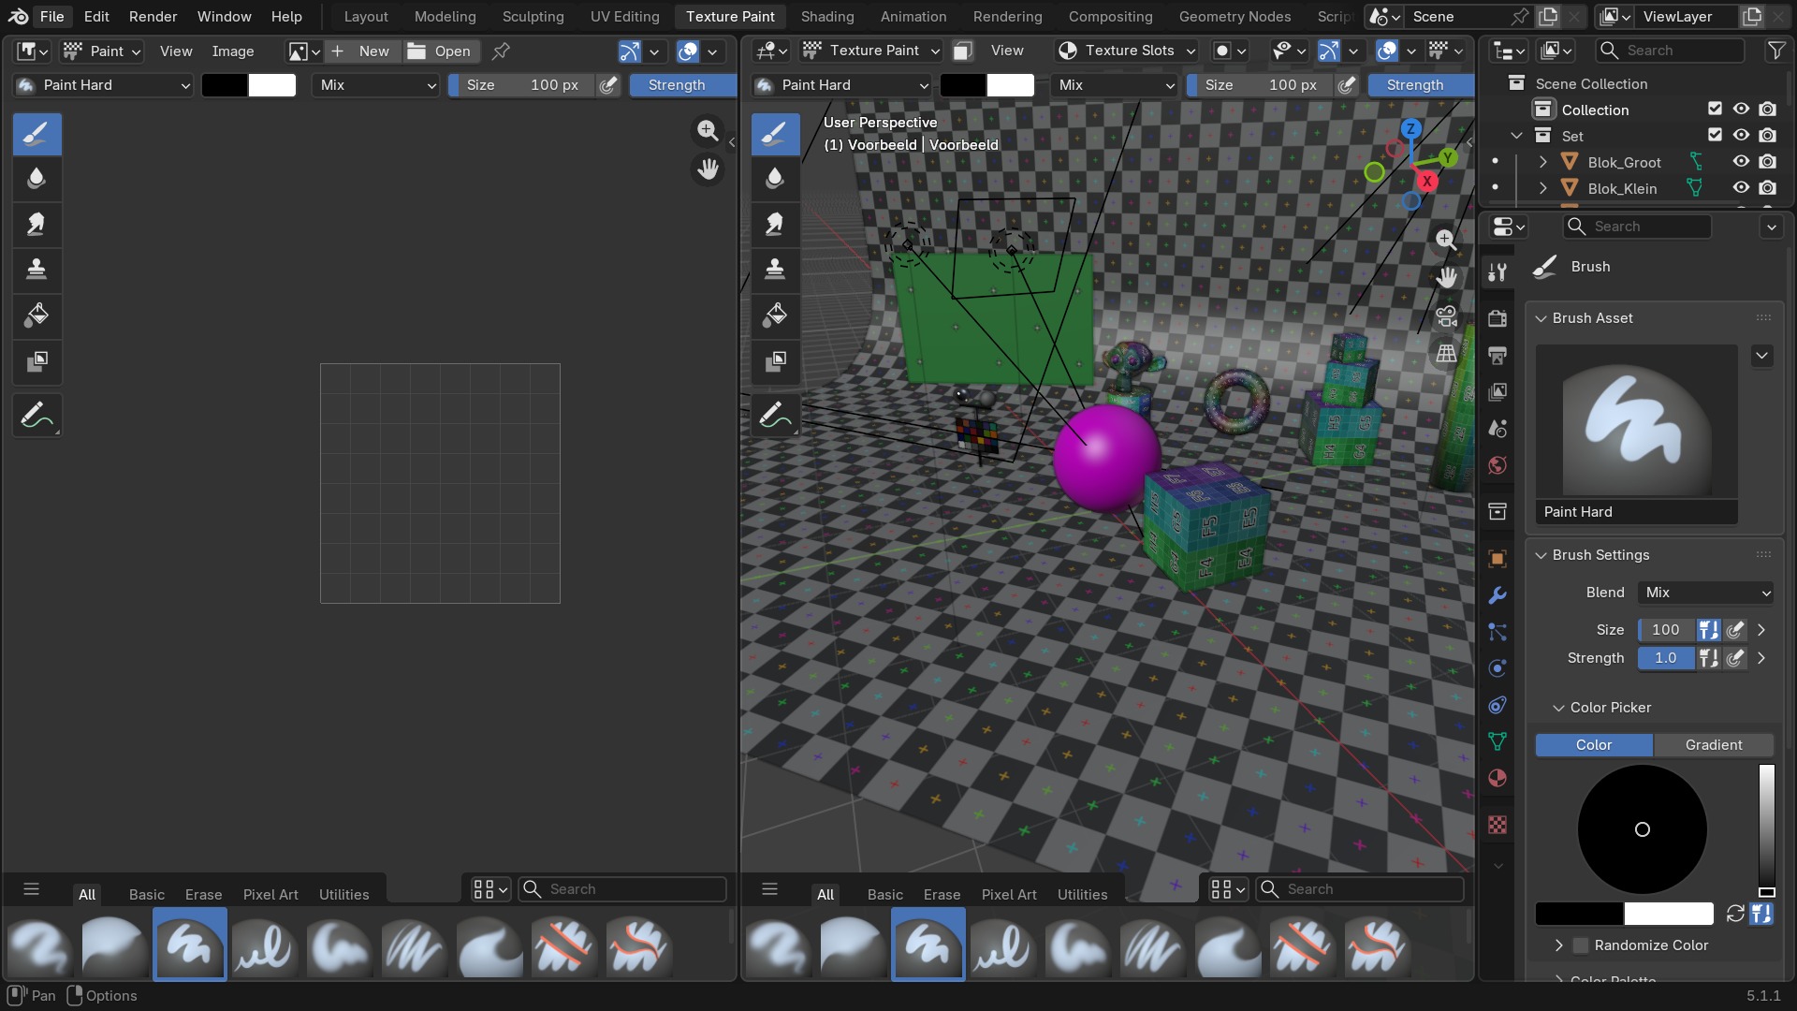Screen dimensions: 1797x1011
Task: Click the outliner filter funnel icon
Action: coord(1775,51)
